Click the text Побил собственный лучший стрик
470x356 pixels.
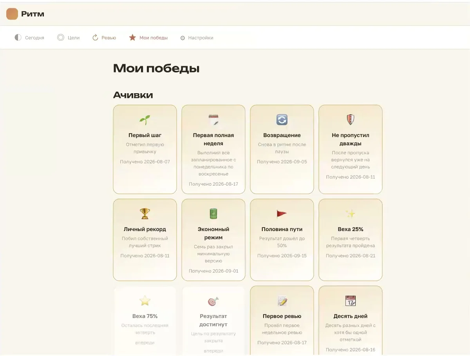145,242
